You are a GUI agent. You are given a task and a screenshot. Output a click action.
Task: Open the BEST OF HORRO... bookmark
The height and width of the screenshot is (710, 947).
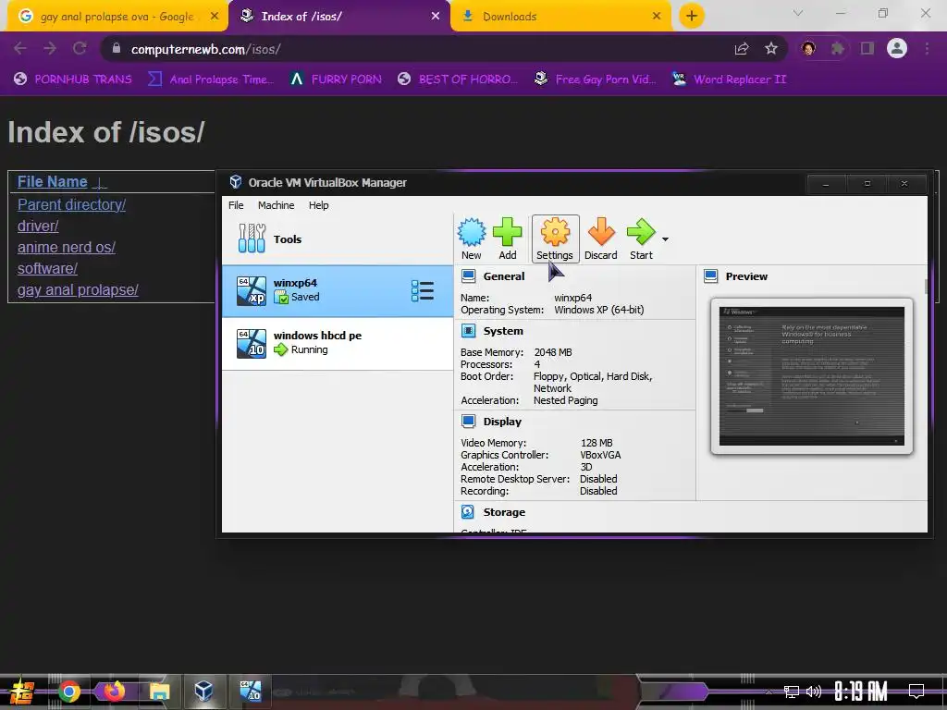pyautogui.click(x=457, y=80)
